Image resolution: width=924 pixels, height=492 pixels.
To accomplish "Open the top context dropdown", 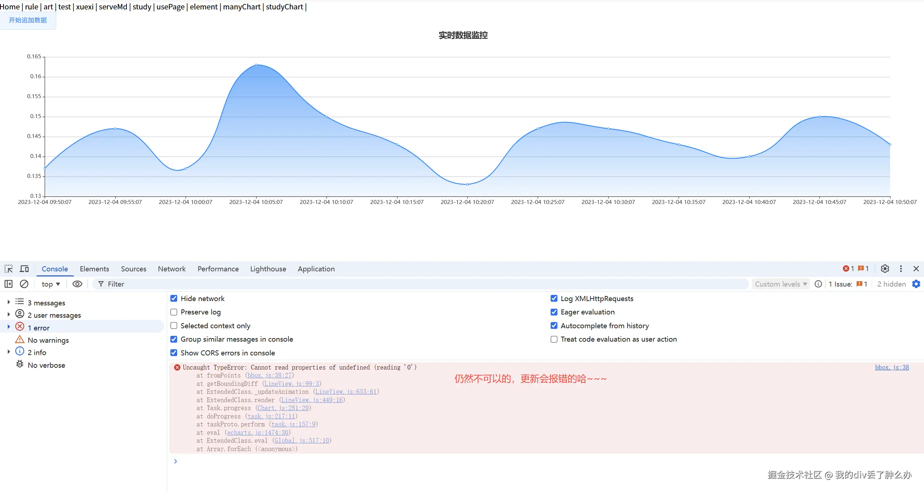I will tap(51, 284).
